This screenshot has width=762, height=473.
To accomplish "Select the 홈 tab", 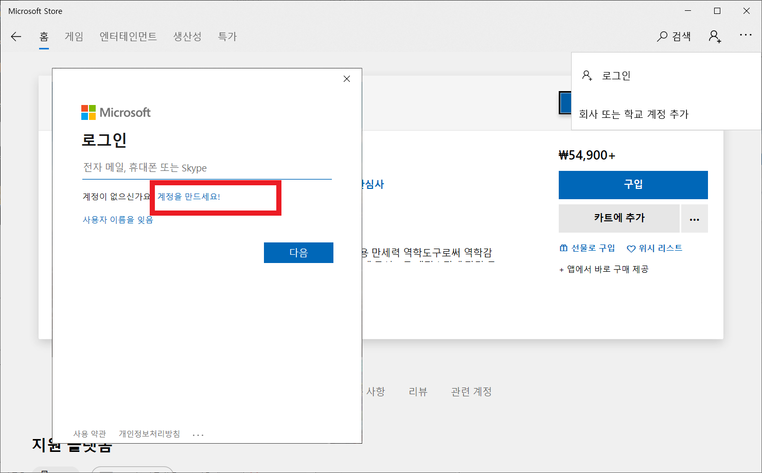I will [44, 37].
